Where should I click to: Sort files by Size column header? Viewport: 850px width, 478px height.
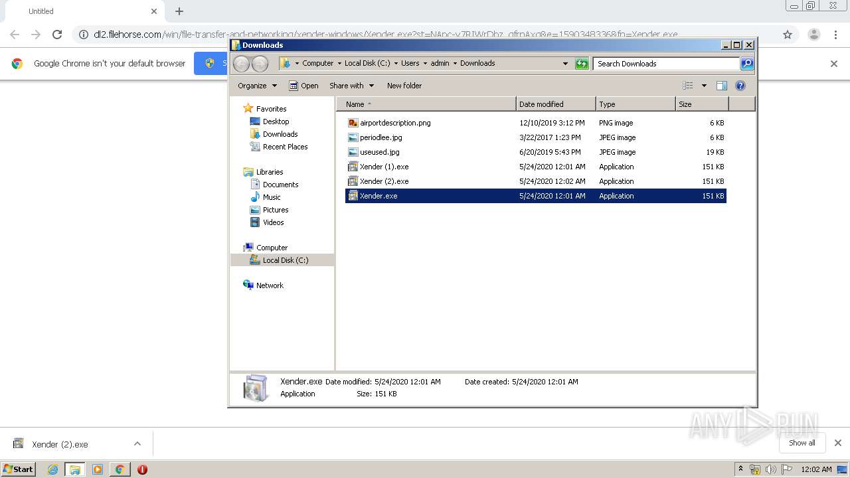(702, 104)
